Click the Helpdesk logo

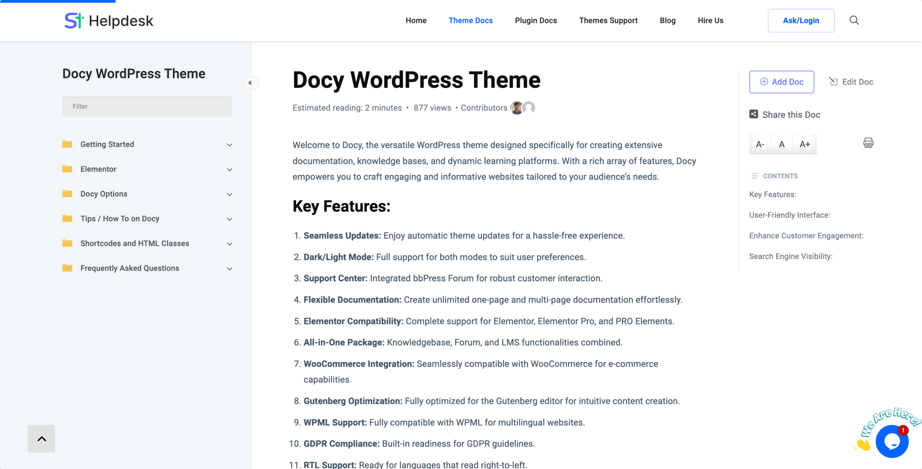(x=108, y=21)
